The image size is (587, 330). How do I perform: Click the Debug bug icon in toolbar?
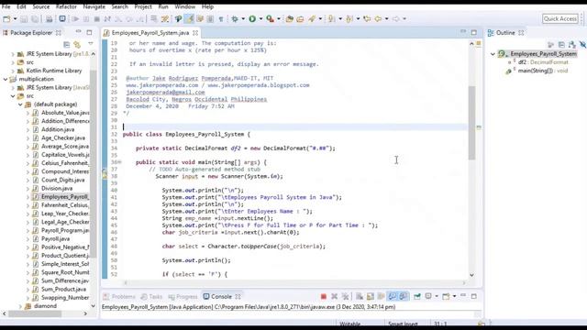click(235, 18)
